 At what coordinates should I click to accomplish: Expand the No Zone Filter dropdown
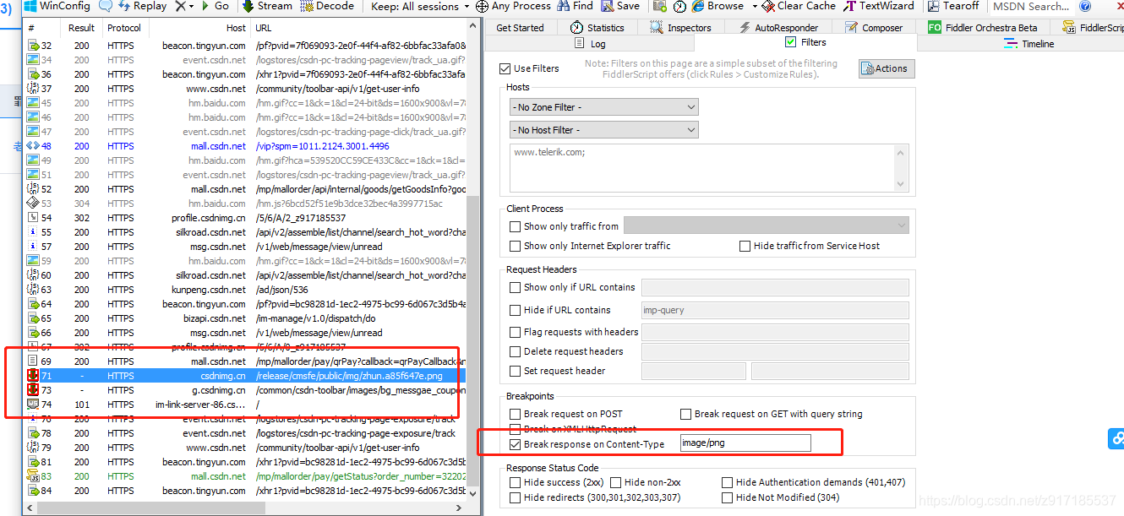pyautogui.click(x=603, y=107)
